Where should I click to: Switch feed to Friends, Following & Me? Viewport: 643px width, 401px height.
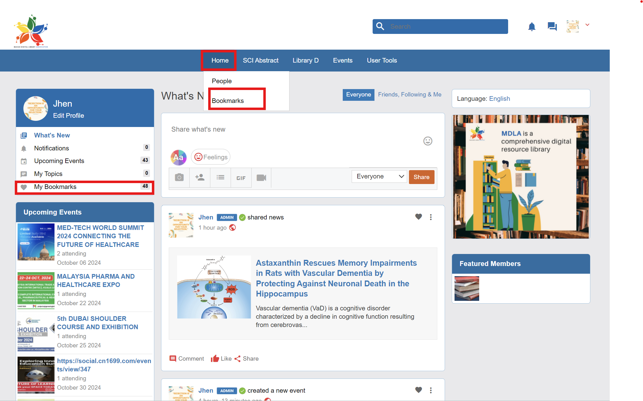[x=410, y=95]
